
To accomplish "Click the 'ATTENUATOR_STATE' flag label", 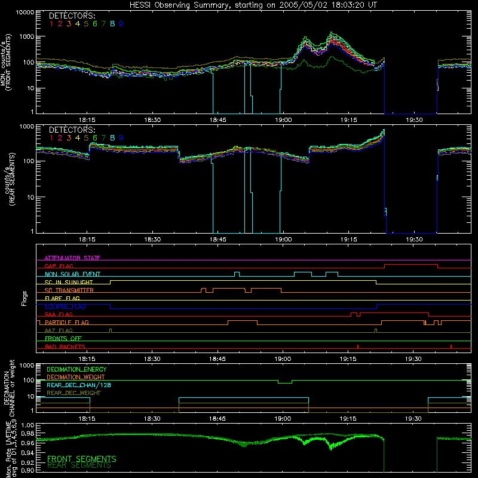I will click(72, 258).
